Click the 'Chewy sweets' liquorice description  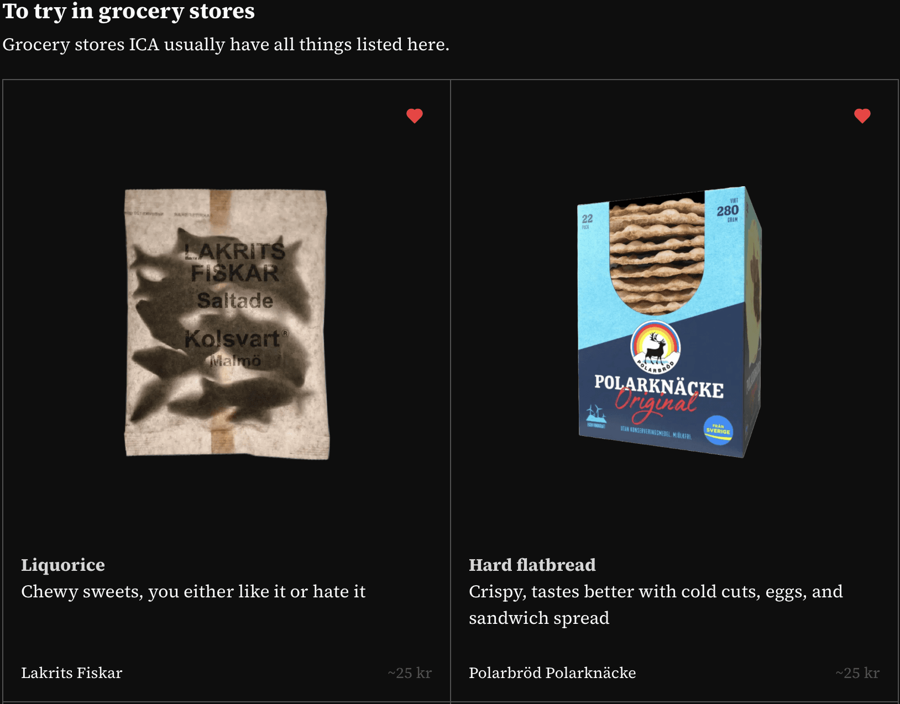coord(193,591)
